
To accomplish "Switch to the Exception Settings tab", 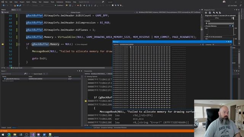I will (x=107, y=128).
